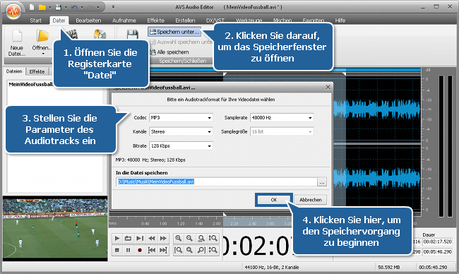Open the Kanäle dropdown showing Stereo
Image resolution: width=459 pixels, height=274 pixels.
pyautogui.click(x=181, y=132)
